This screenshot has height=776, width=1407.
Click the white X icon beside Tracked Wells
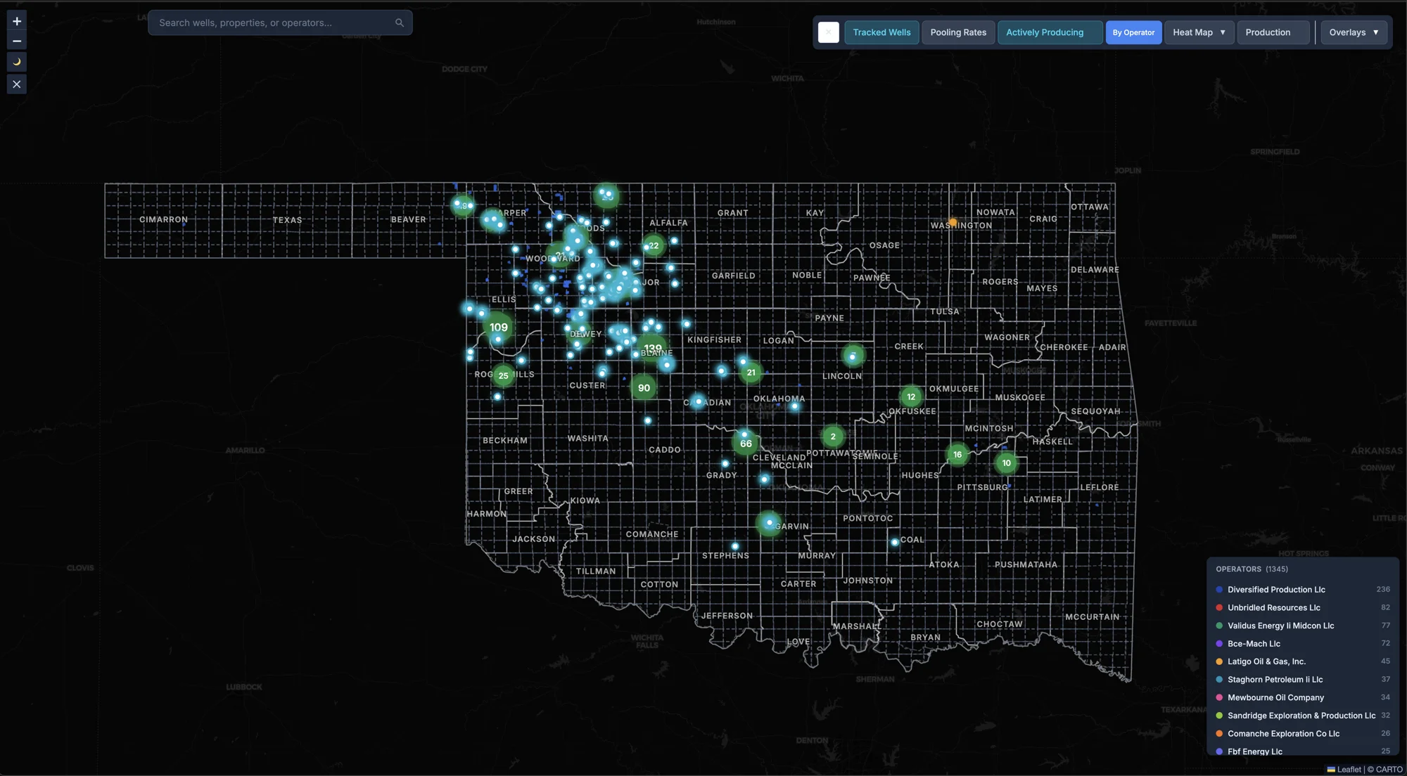(829, 32)
